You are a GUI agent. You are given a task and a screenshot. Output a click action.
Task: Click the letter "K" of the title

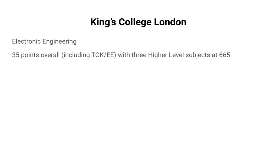(93, 22)
